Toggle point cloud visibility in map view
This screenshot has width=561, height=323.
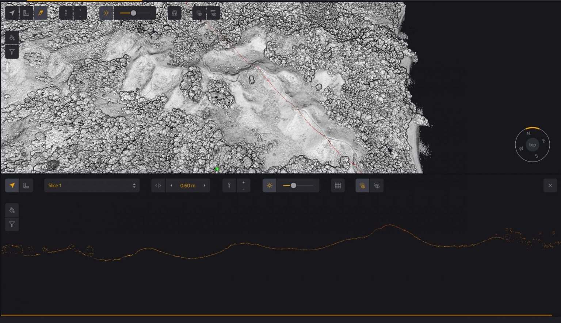pos(199,13)
